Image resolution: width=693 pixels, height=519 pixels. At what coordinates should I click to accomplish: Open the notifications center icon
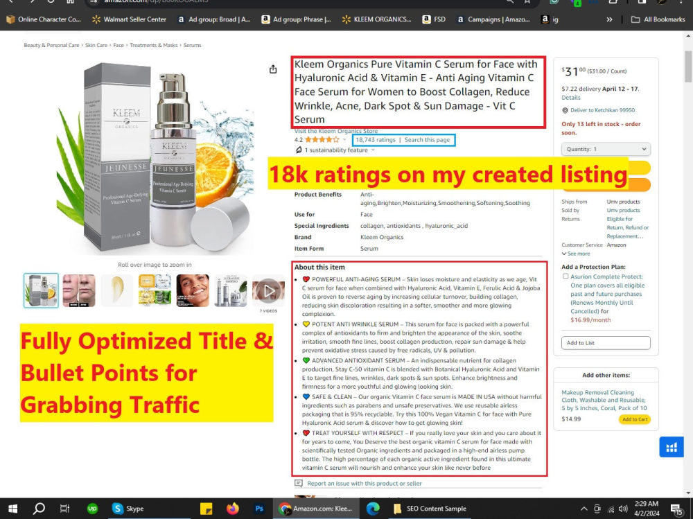[x=676, y=509]
